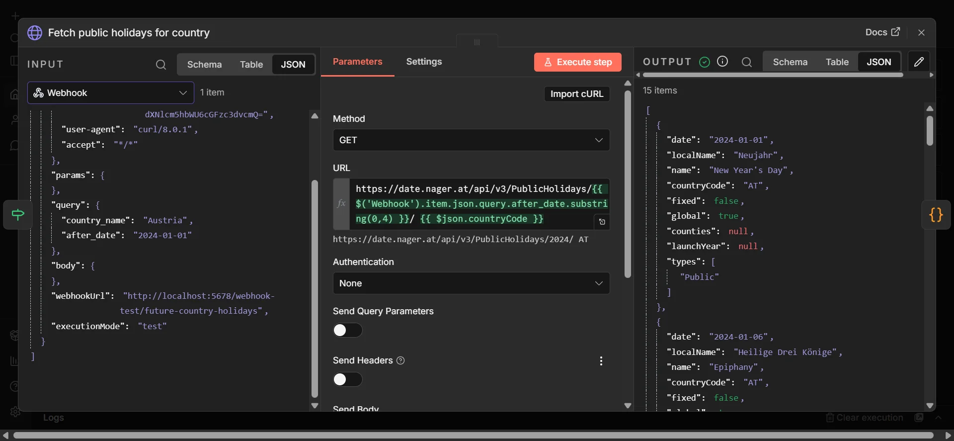Switch to the Parameters tab
The height and width of the screenshot is (441, 954).
358,62
